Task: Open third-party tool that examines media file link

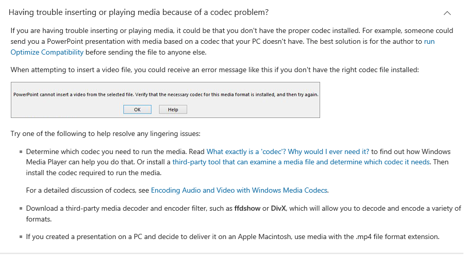Action: coord(301,162)
